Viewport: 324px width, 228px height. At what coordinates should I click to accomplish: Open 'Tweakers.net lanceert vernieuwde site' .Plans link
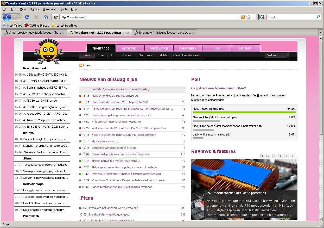(x=113, y=208)
